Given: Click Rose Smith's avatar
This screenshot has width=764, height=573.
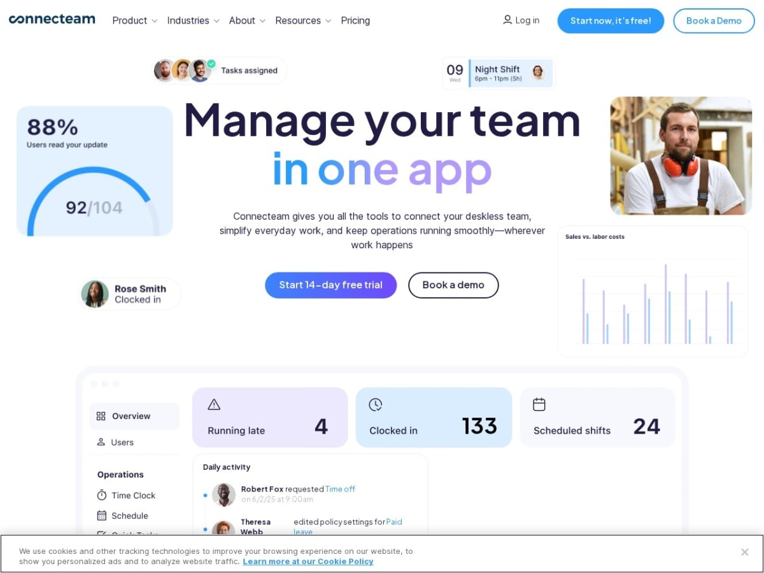Looking at the screenshot, I should coord(95,294).
